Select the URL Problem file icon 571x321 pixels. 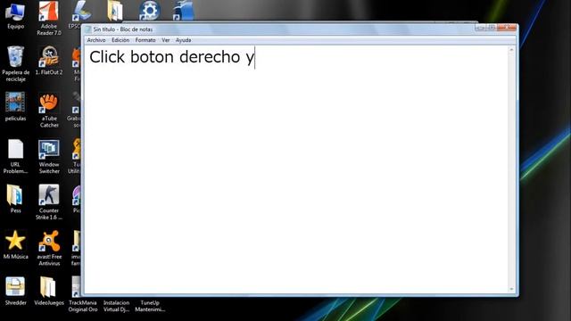pyautogui.click(x=16, y=157)
